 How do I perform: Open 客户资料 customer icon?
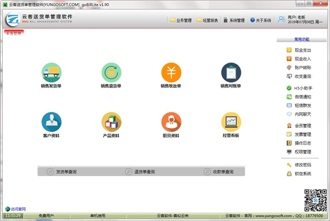tap(52, 122)
